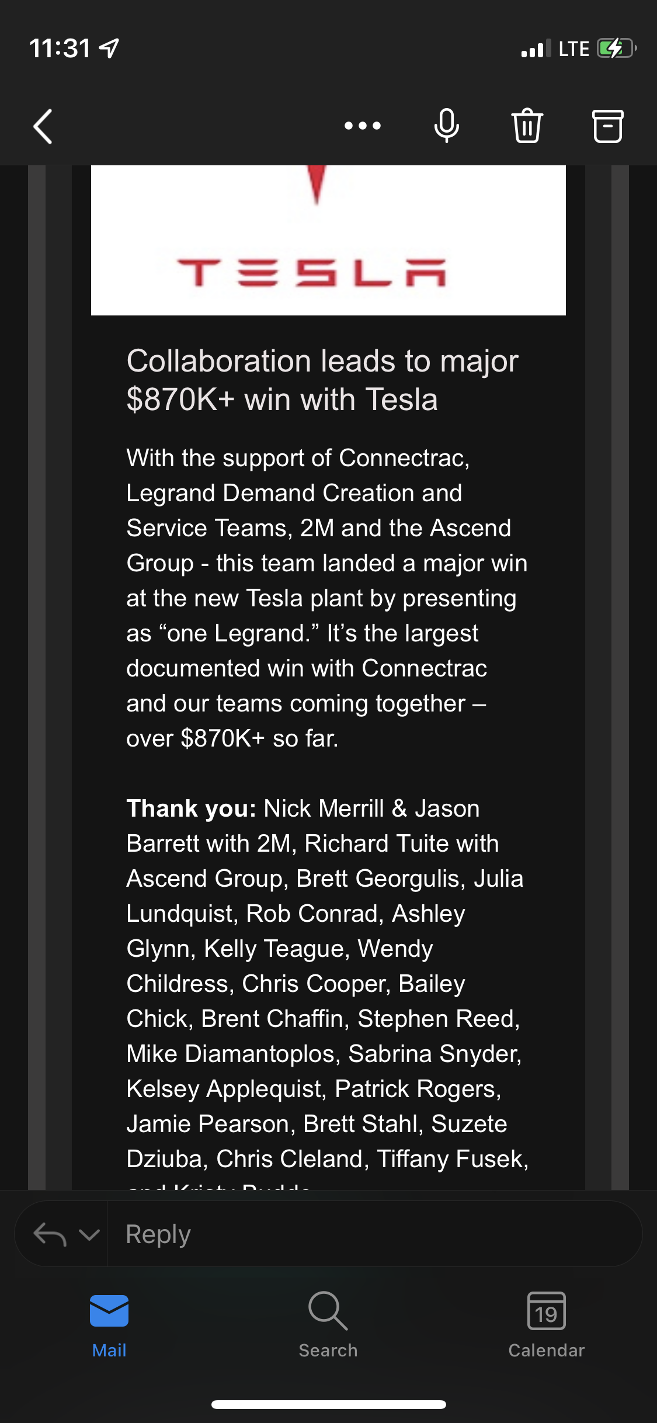Viewport: 657px width, 1423px height.
Task: Click into the Reply text field
Action: click(x=374, y=1234)
